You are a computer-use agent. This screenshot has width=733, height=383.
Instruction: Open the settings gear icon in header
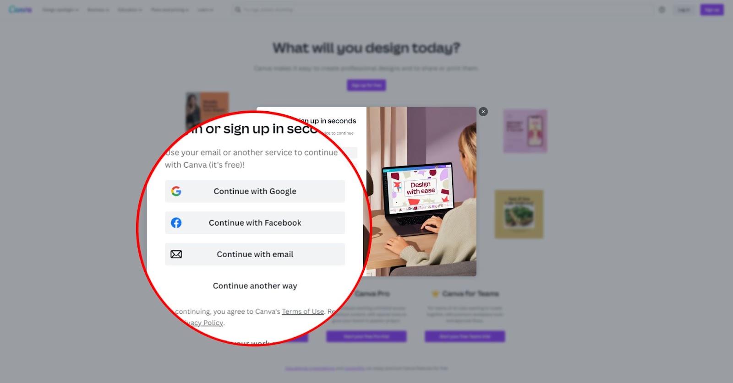point(662,10)
